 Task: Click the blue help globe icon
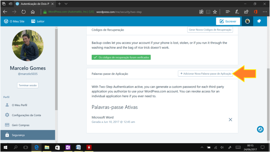point(260,129)
